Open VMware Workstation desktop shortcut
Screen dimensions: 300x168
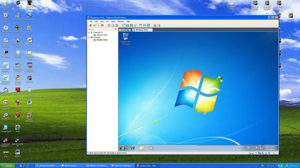30,117
